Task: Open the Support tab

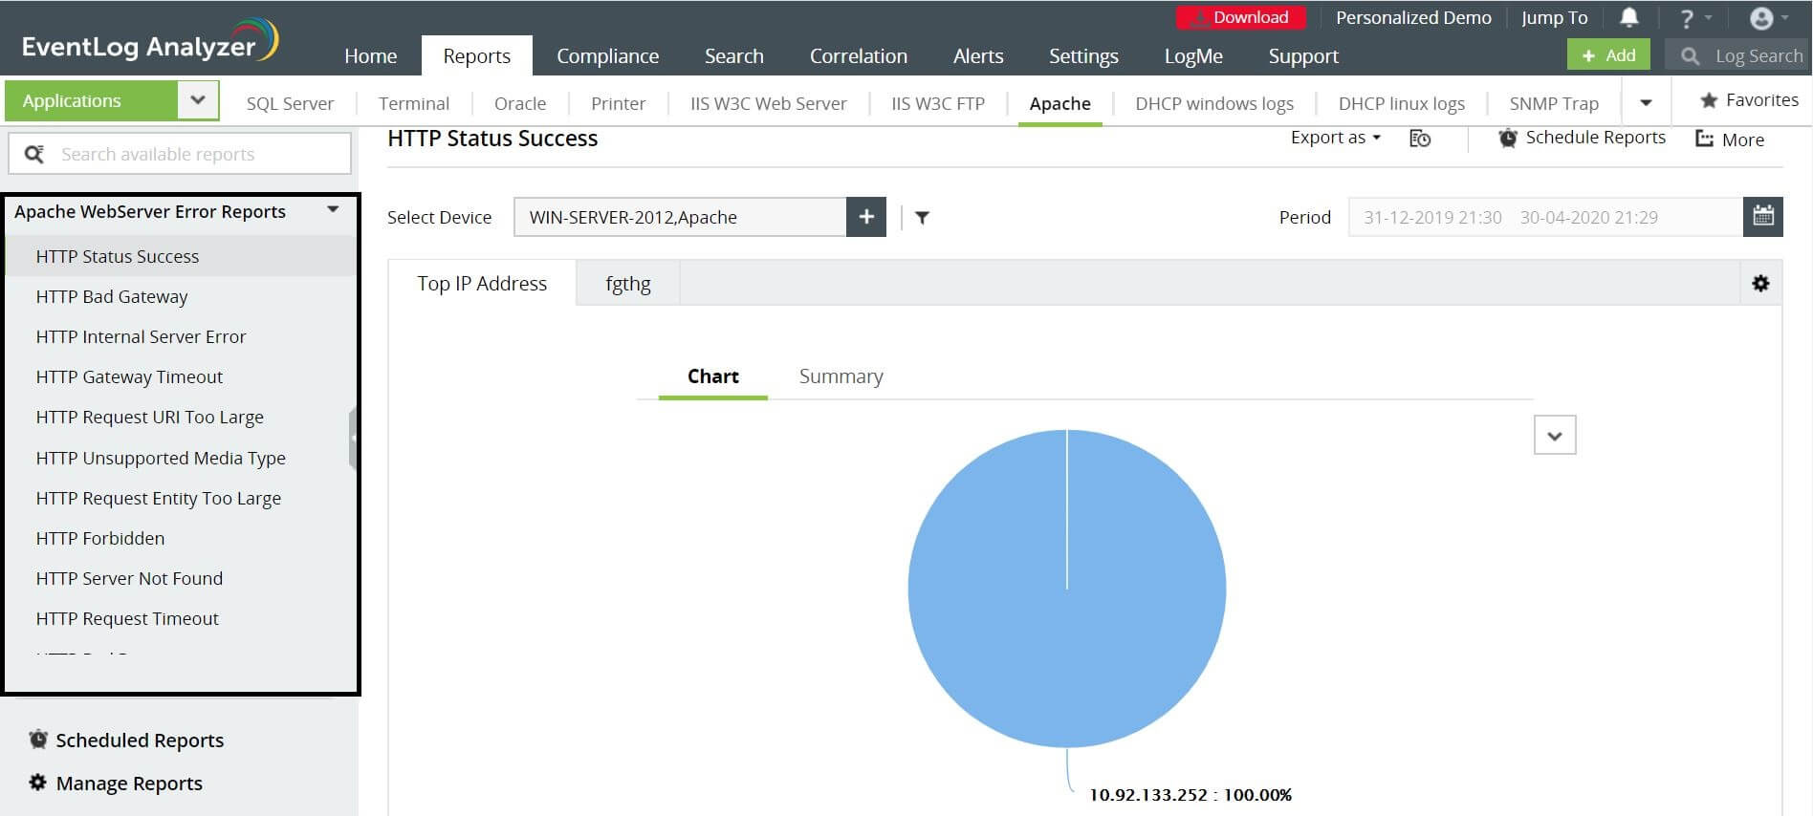Action: 1303,55
